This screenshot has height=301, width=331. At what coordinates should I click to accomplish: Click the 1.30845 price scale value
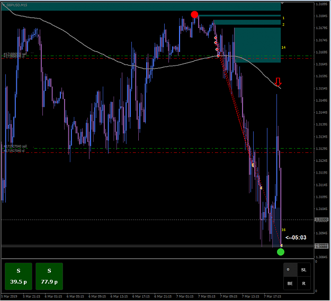321,257
